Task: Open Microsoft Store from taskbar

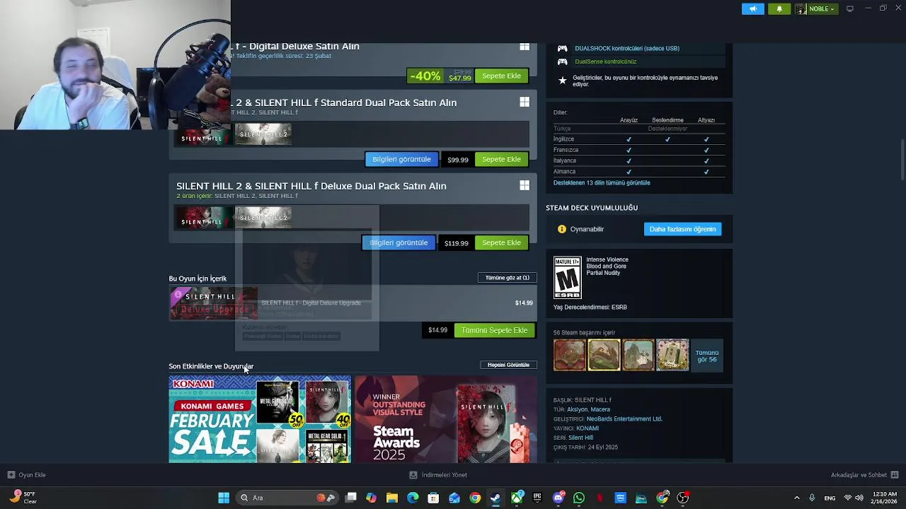Action: point(433,498)
